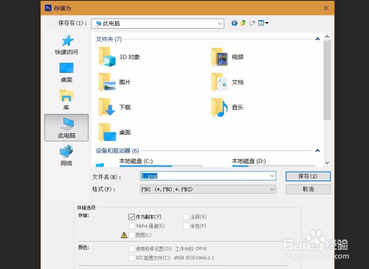Select 库 in the left sidebar
This screenshot has height=269, width=369.
66,99
